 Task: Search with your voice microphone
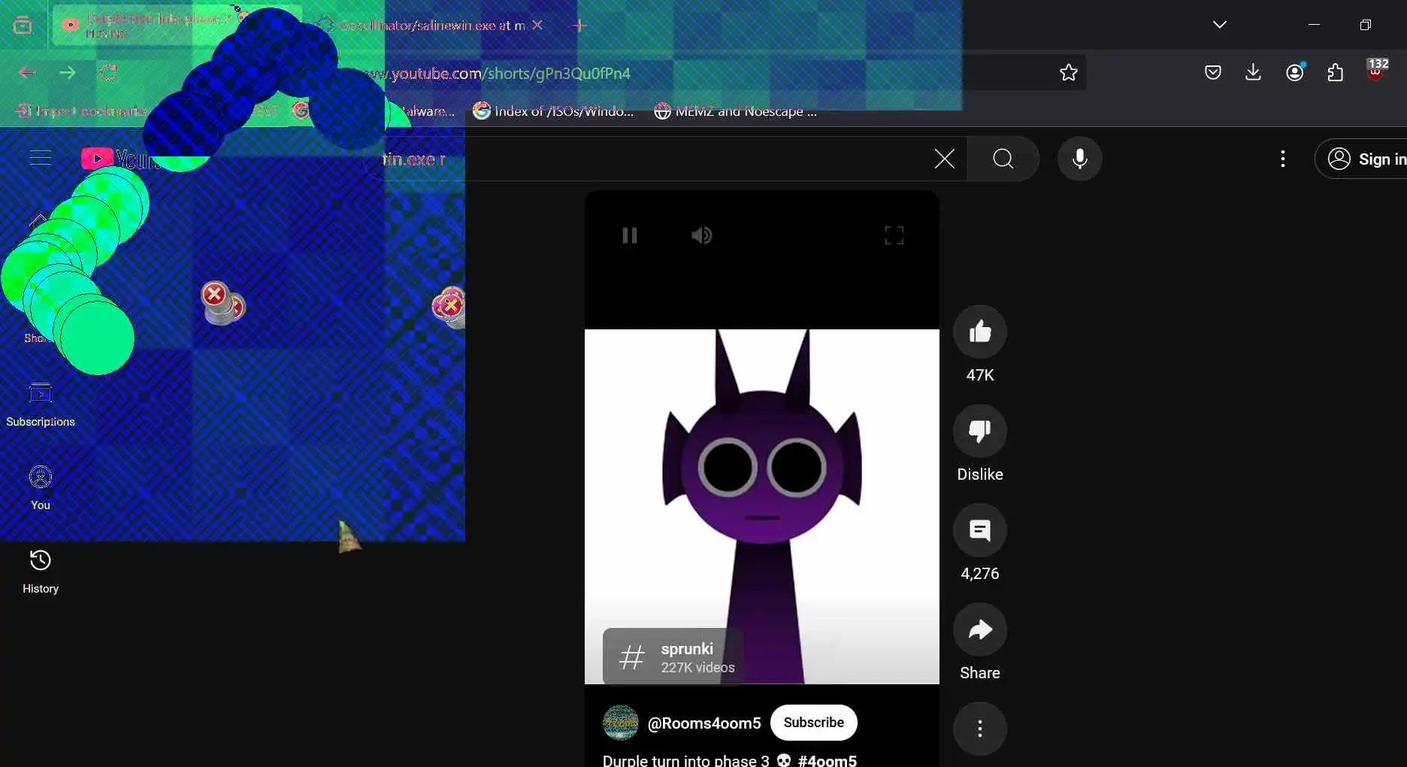(1080, 159)
